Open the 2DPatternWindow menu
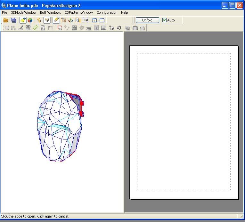 click(78, 12)
